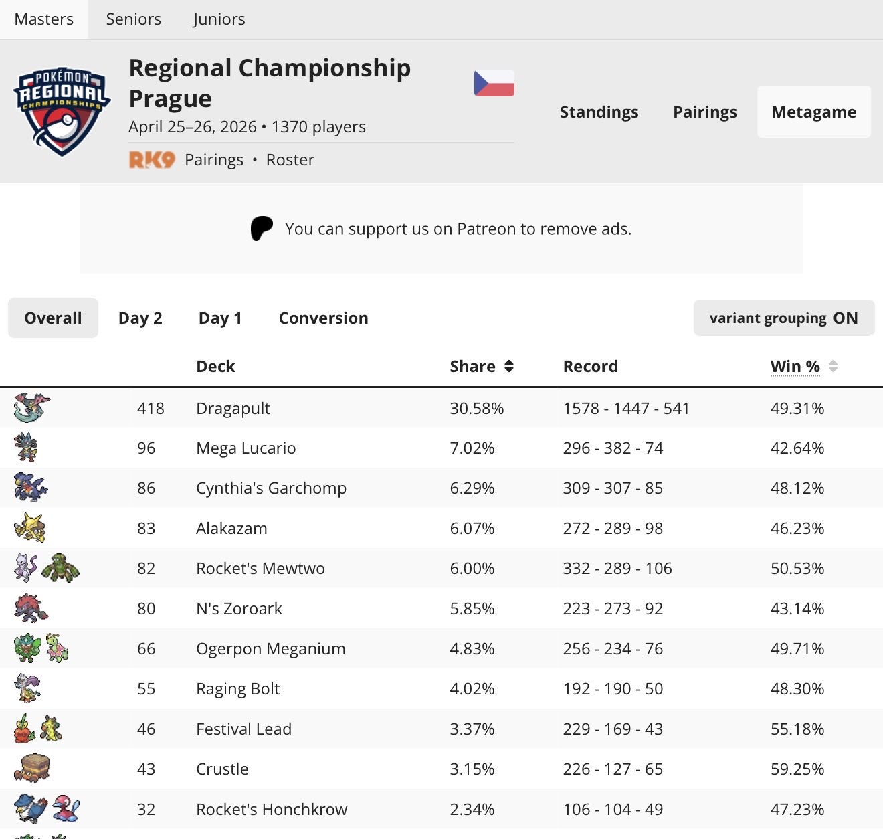Sort table by Share column arrows
The image size is (883, 839).
[x=509, y=366]
